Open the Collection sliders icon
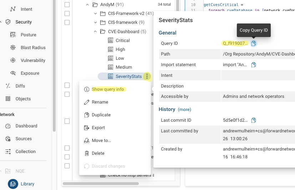Image resolution: width=295 pixels, height=190 pixels. click(8, 152)
